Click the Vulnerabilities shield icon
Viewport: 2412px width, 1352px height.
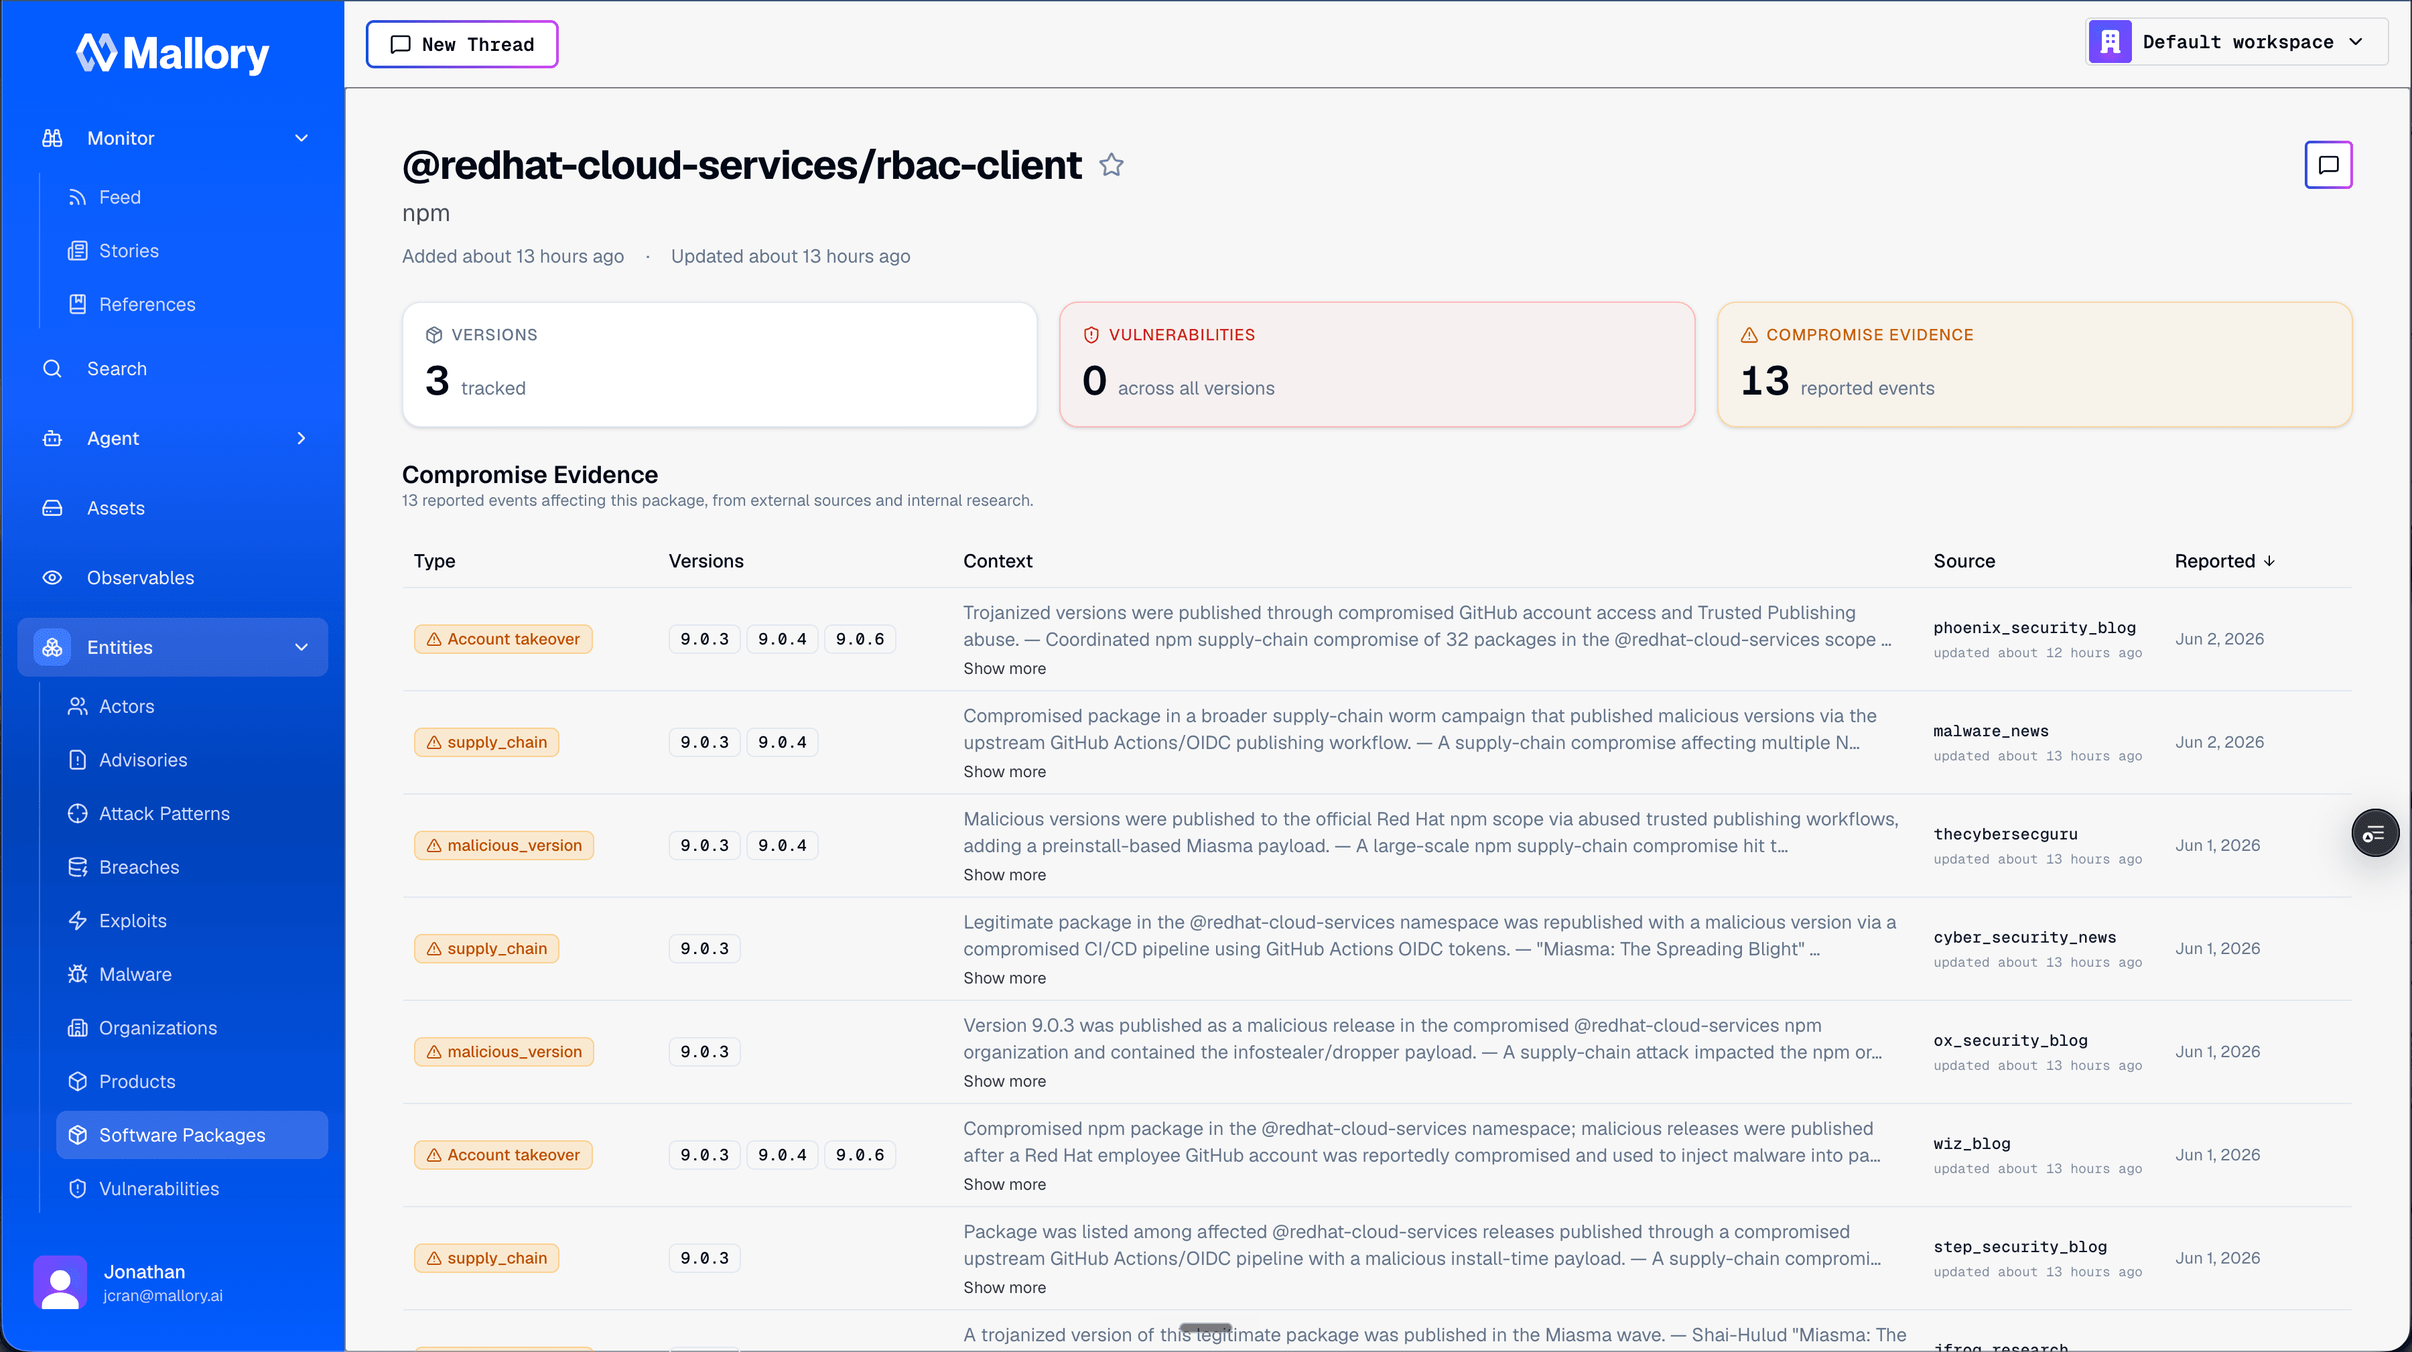point(78,1189)
